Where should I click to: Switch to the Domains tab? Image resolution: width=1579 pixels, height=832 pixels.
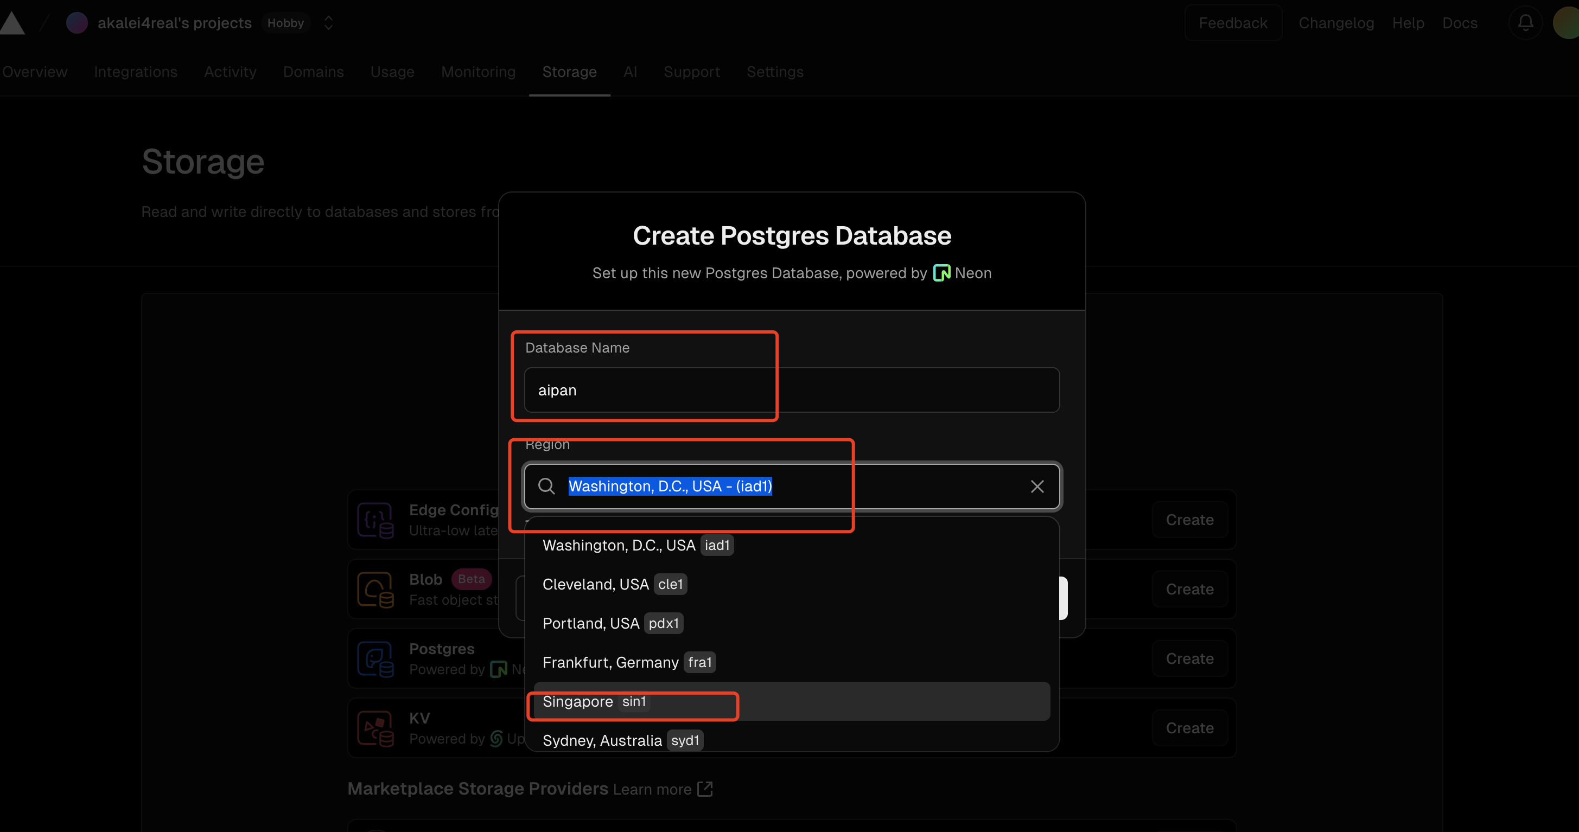coord(313,72)
